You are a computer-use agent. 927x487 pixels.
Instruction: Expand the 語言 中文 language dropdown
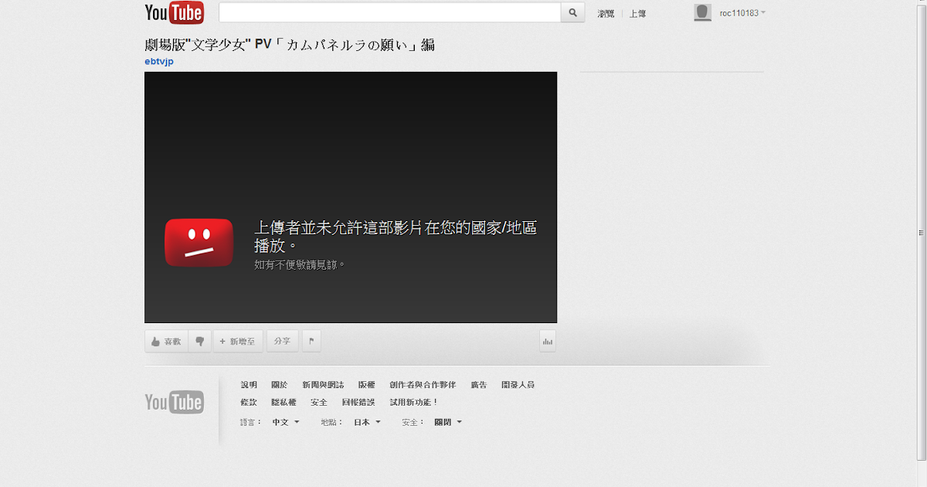(x=285, y=422)
